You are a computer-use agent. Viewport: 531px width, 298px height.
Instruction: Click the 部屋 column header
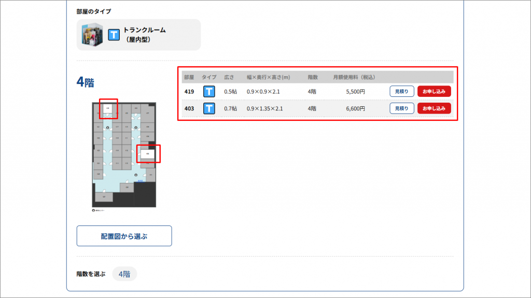tap(189, 77)
